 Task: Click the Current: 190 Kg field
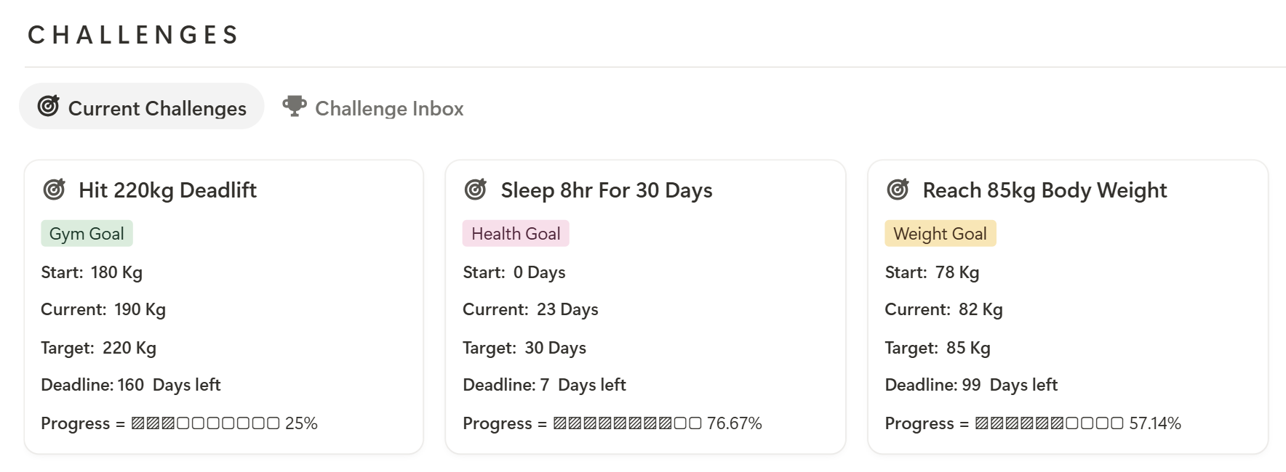[103, 310]
